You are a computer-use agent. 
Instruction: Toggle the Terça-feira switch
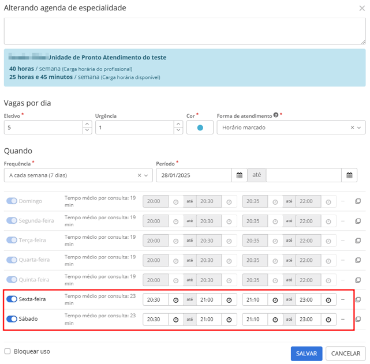tap(12, 240)
